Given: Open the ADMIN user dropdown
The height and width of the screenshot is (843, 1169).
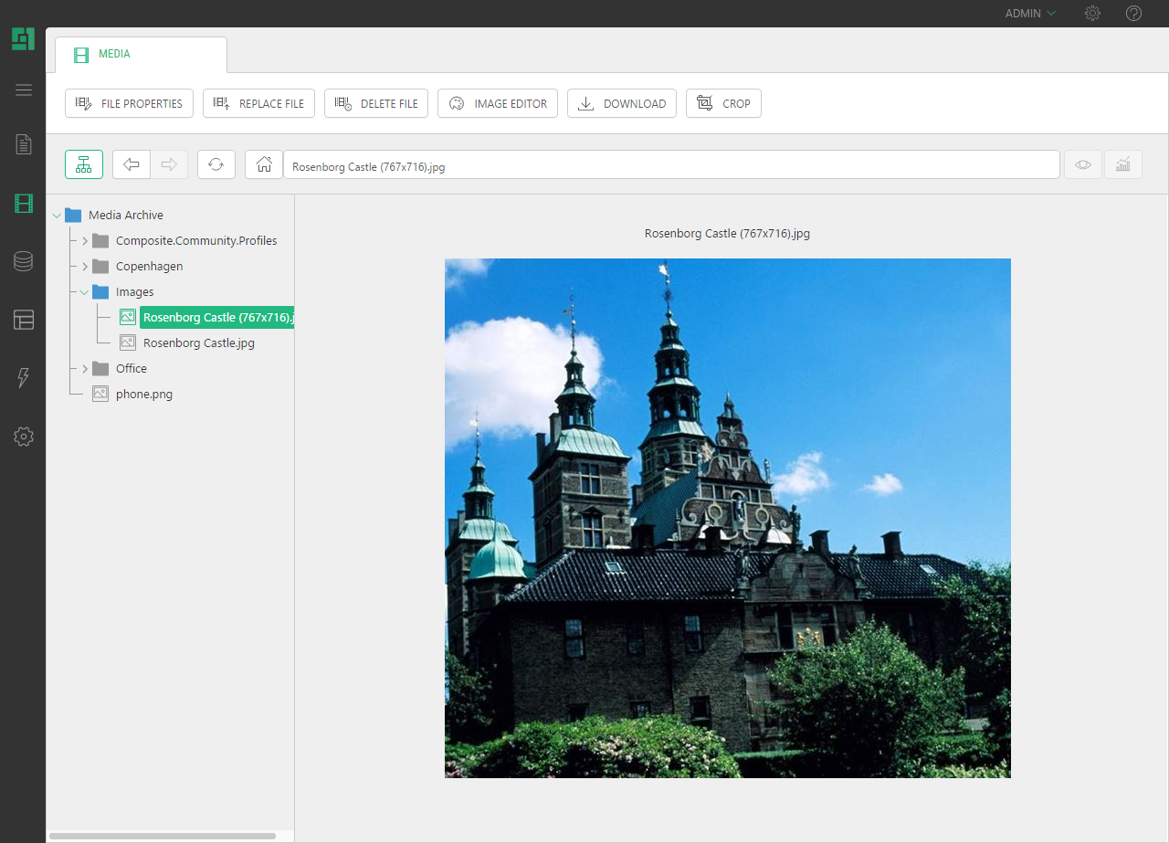Looking at the screenshot, I should (x=1030, y=14).
